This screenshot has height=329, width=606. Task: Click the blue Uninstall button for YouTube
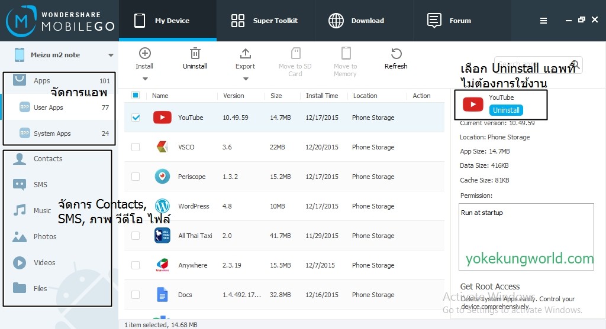[x=506, y=110]
